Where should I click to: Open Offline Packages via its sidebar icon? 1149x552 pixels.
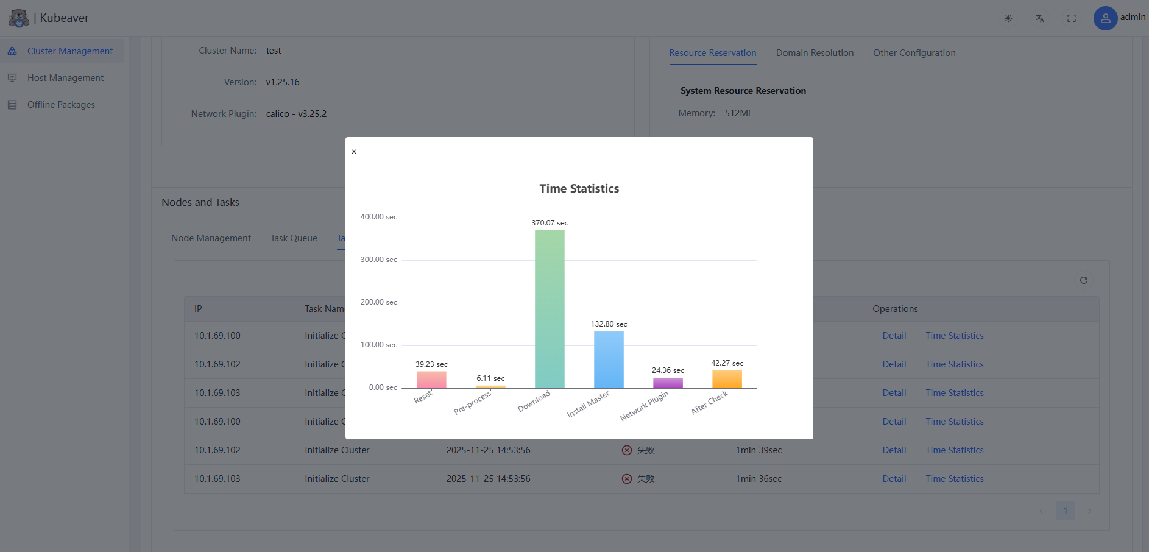[12, 105]
